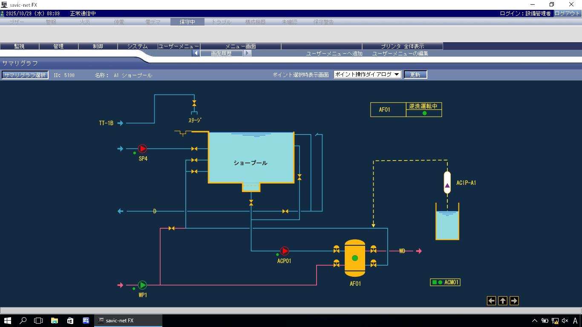Open File Explorer from the taskbar

[x=55, y=321]
